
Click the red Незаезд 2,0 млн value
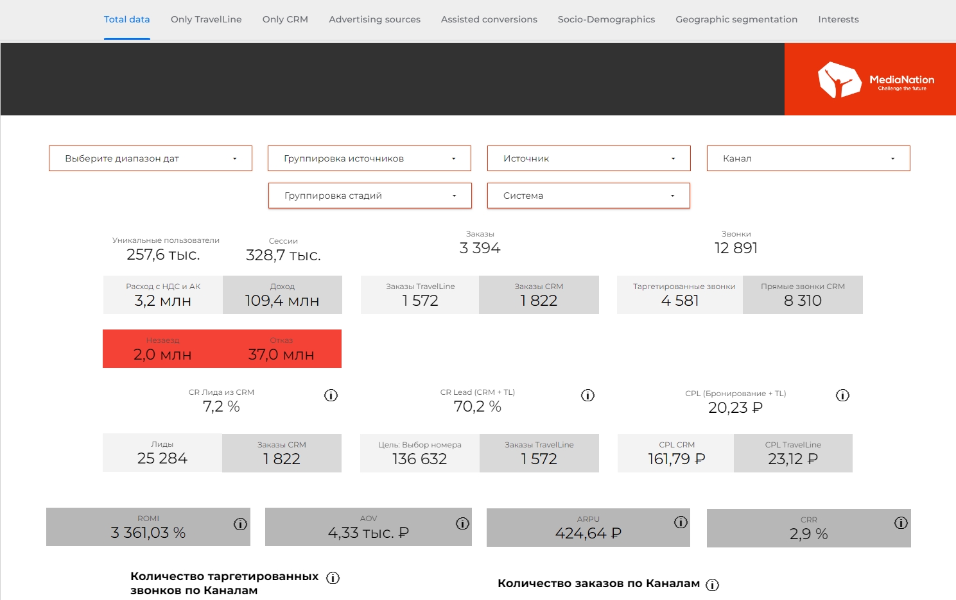pos(162,354)
